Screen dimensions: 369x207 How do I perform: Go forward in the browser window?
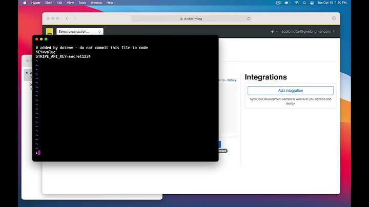click(x=75, y=18)
